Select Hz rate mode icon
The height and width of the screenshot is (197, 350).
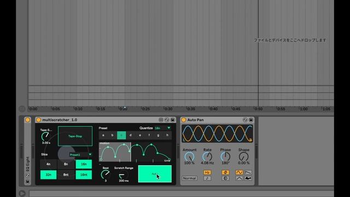tap(207, 172)
